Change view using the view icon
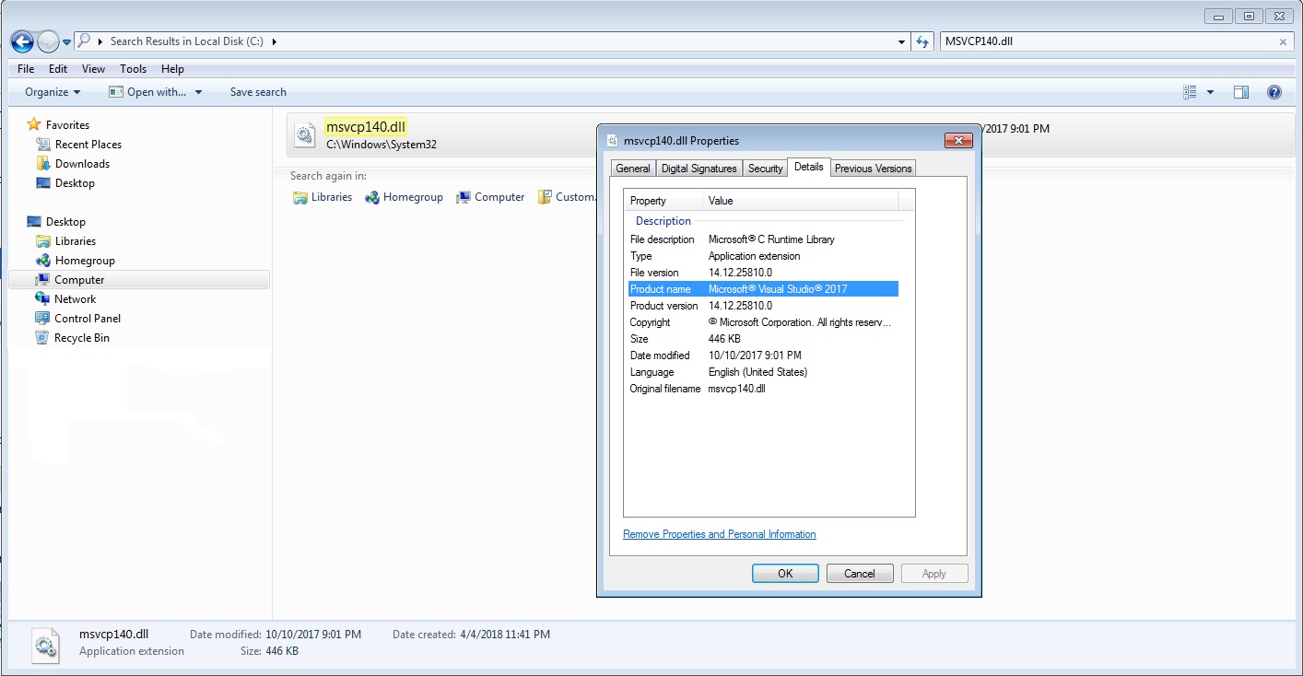 pos(1190,92)
